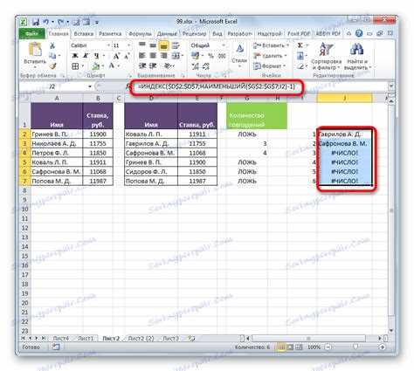Expand the Calibri font name dropdown
Image resolution: width=414 pixels, height=371 pixels.
[x=108, y=45]
